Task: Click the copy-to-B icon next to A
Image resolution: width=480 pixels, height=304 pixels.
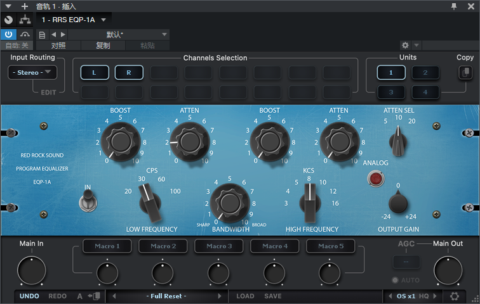Action: click(x=95, y=296)
